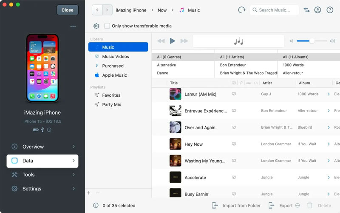Viewport: 340px width, 213px height.
Task: Skip to previous track with rewind button
Action: click(x=161, y=41)
